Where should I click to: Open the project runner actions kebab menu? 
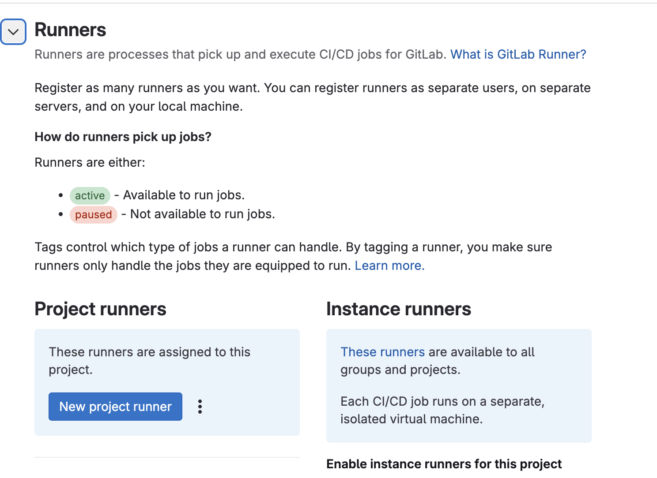(200, 407)
